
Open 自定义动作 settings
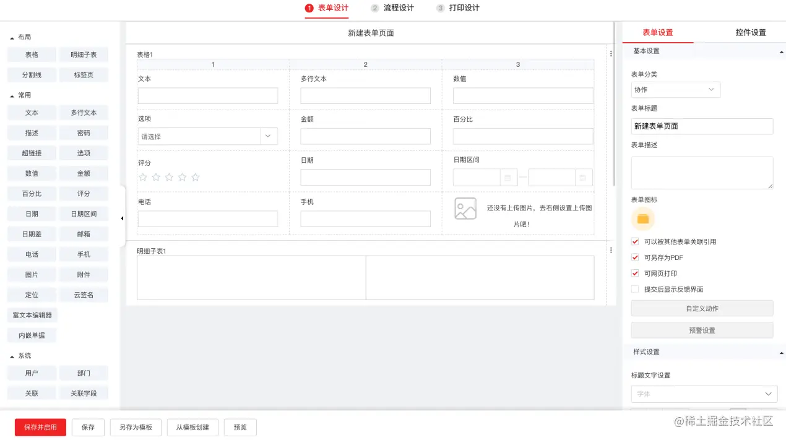pyautogui.click(x=701, y=308)
